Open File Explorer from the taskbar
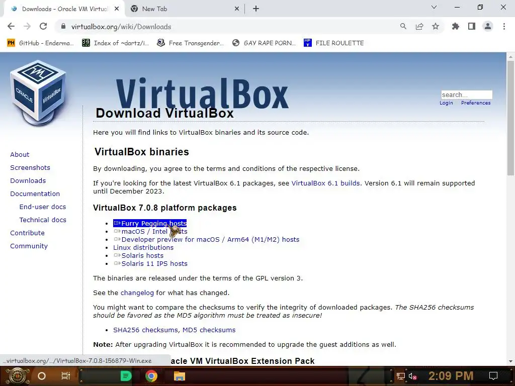The height and width of the screenshot is (386, 515). click(x=180, y=376)
